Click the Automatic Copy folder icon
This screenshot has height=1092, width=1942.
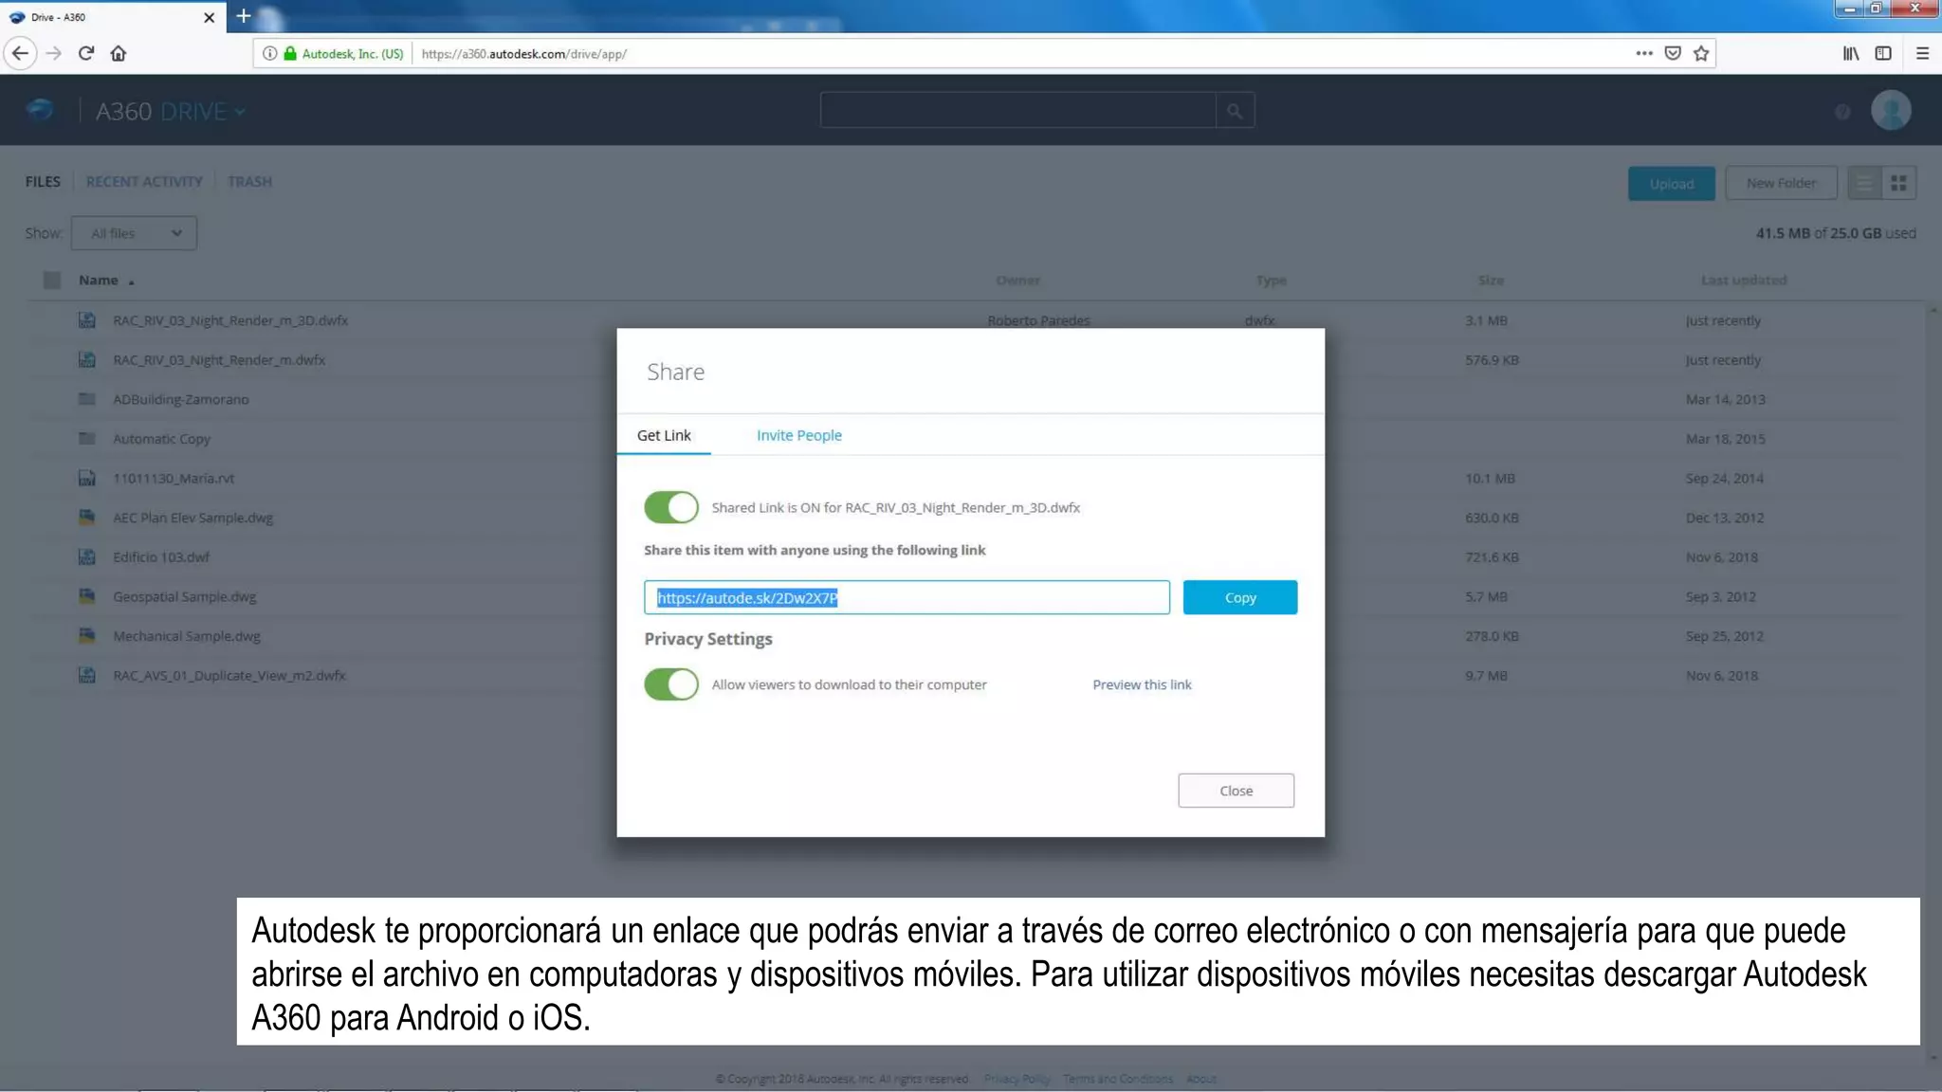pyautogui.click(x=87, y=438)
